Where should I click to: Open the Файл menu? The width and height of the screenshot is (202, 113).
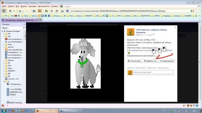click(4, 6)
